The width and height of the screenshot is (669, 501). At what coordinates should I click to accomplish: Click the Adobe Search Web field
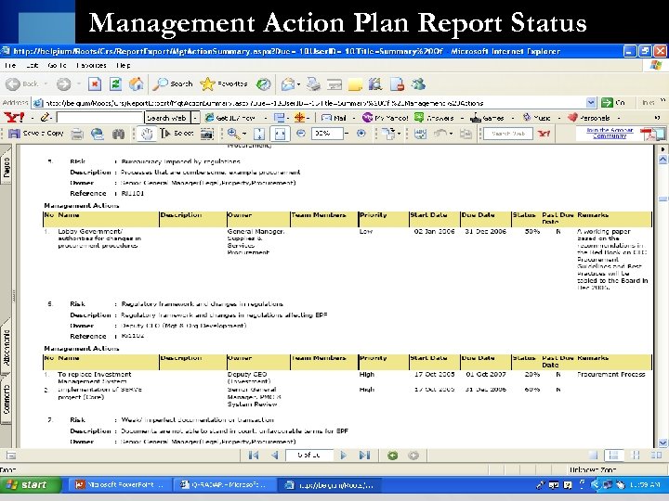point(507,134)
